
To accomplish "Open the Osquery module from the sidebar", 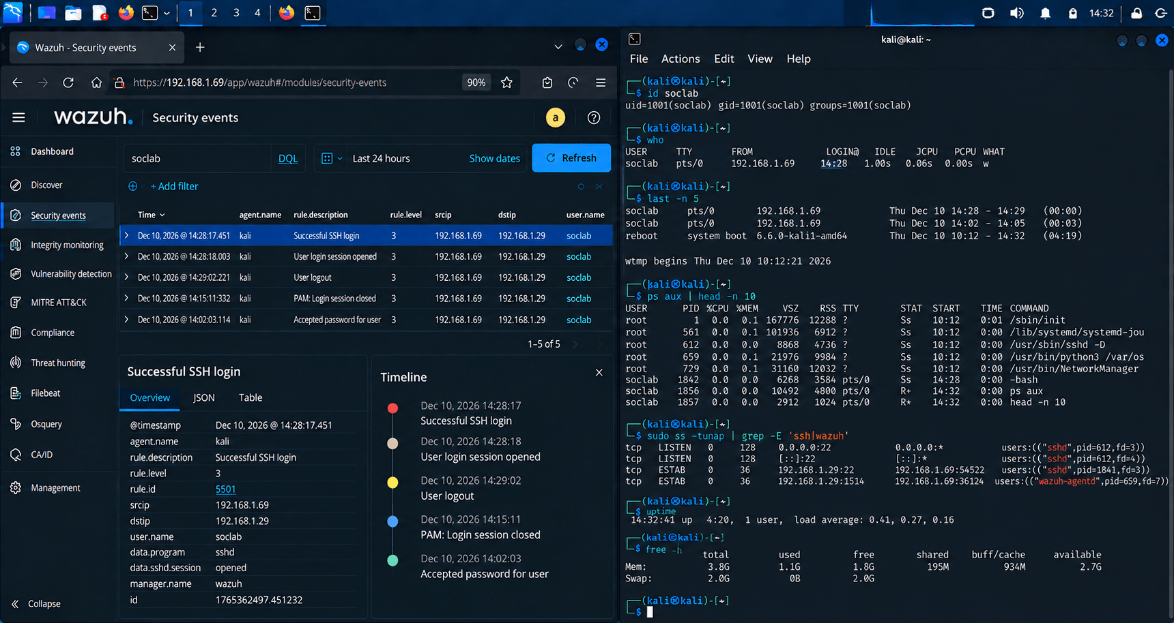I will pyautogui.click(x=46, y=424).
